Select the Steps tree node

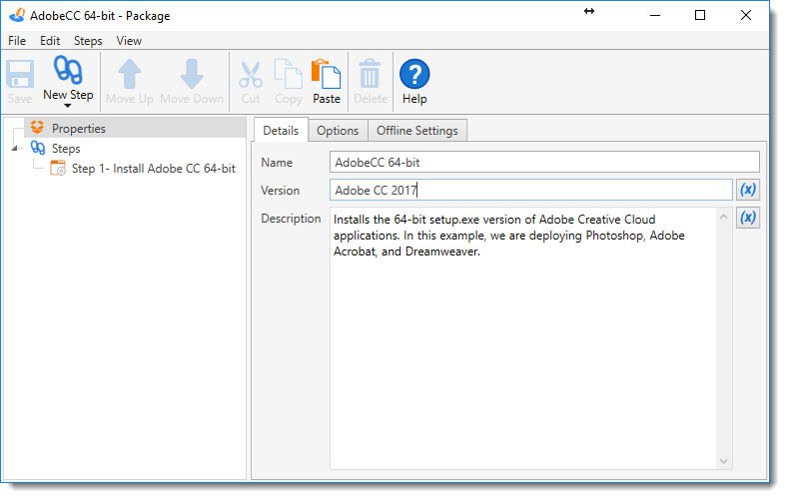[66, 149]
